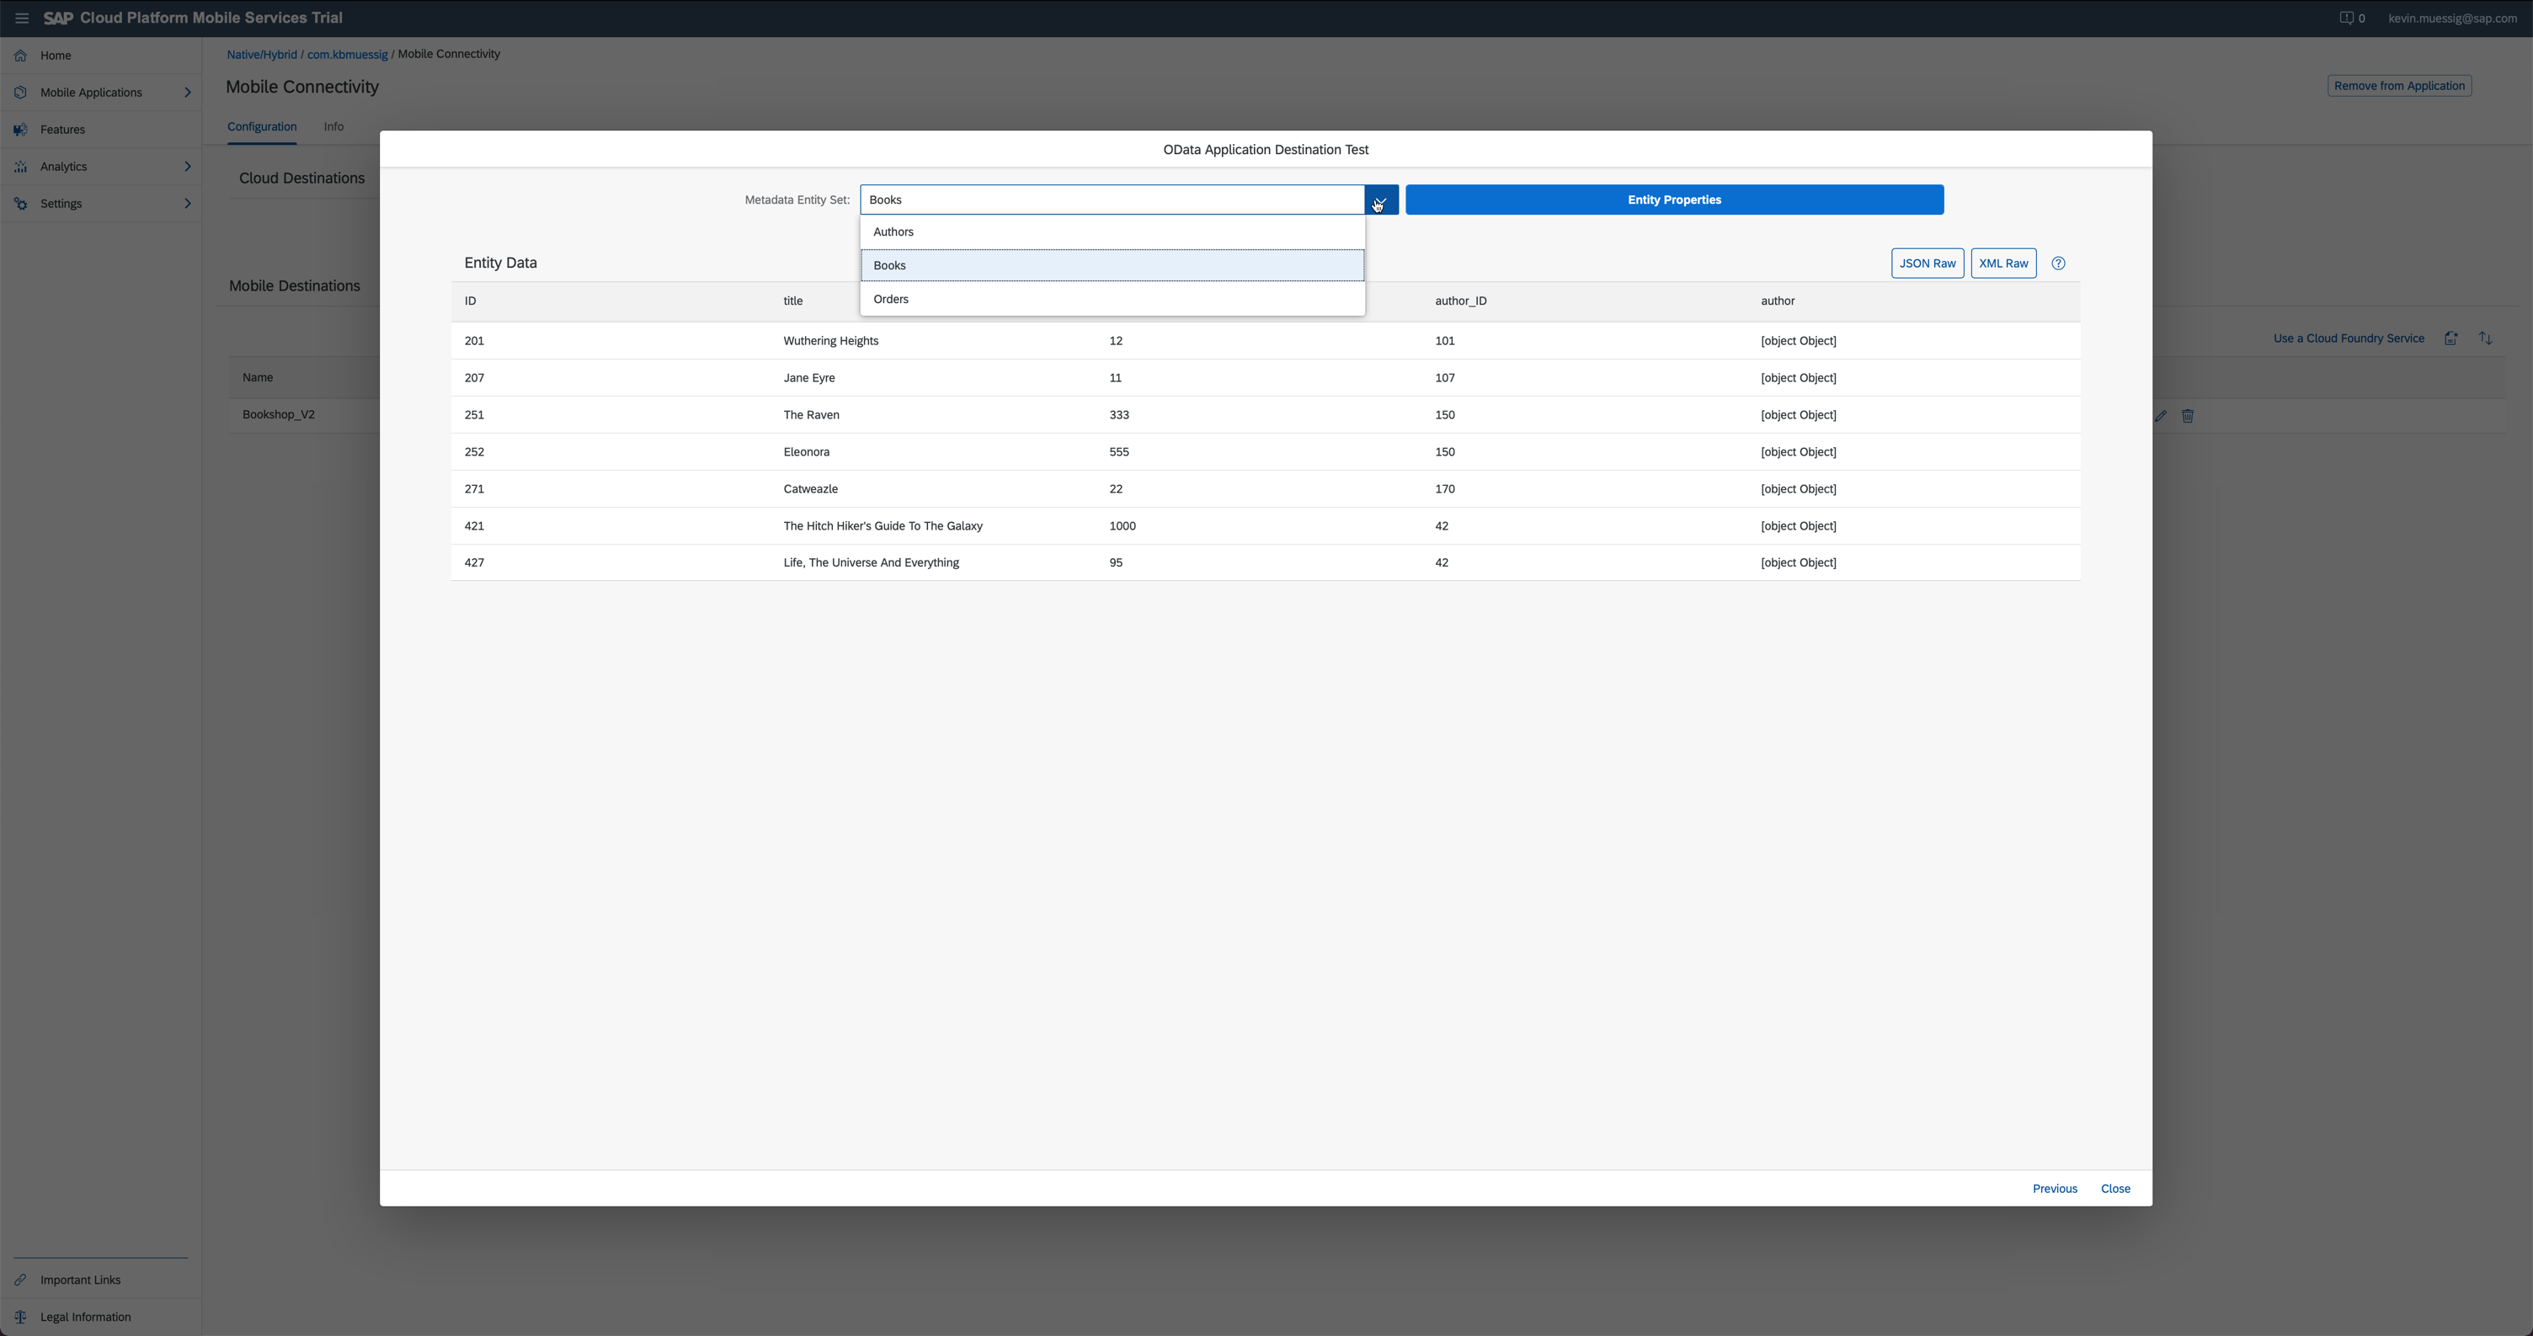Click the Legal Information scales icon
2533x1336 pixels.
tap(21, 1317)
